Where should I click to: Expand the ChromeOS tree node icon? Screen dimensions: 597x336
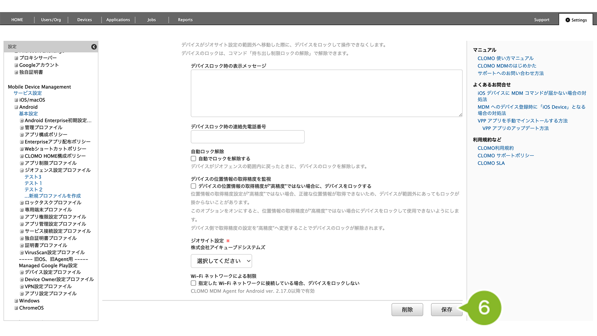point(16,308)
